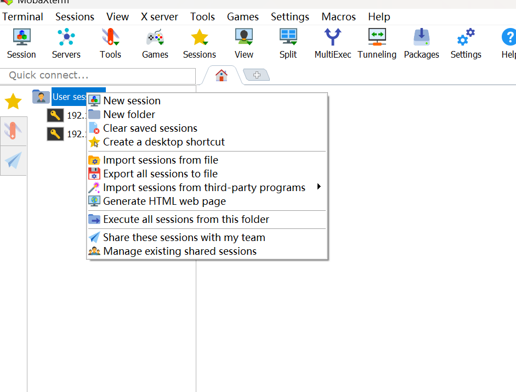The height and width of the screenshot is (392, 516).
Task: Select the User sessions folder
Action: 69,97
